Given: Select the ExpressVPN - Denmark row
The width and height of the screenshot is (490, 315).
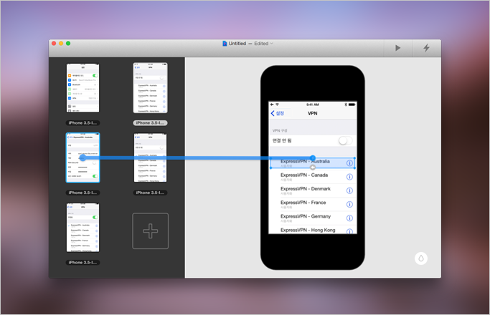Looking at the screenshot, I should [313, 190].
